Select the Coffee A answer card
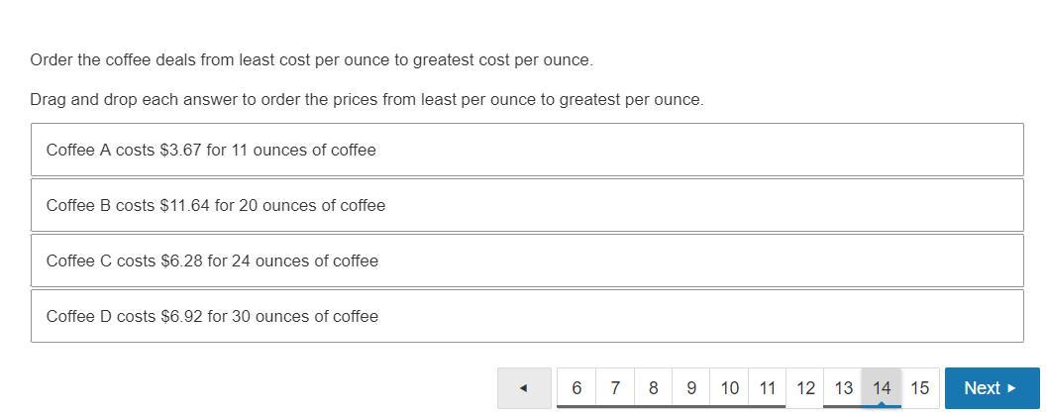1047x417 pixels. tap(526, 151)
